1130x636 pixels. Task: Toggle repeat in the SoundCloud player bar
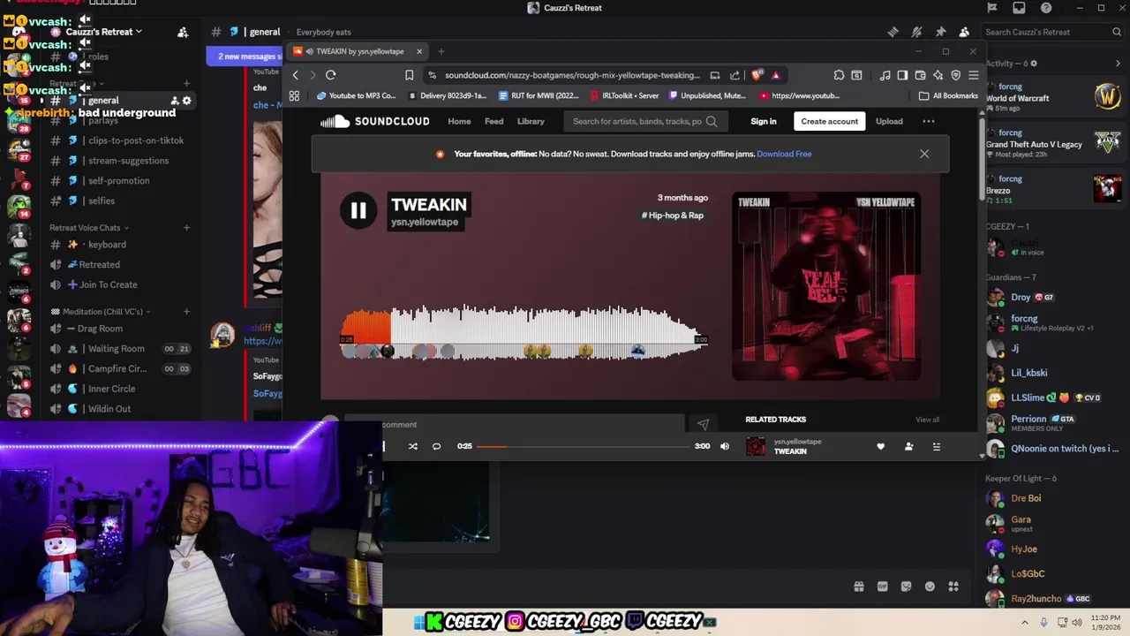[436, 446]
